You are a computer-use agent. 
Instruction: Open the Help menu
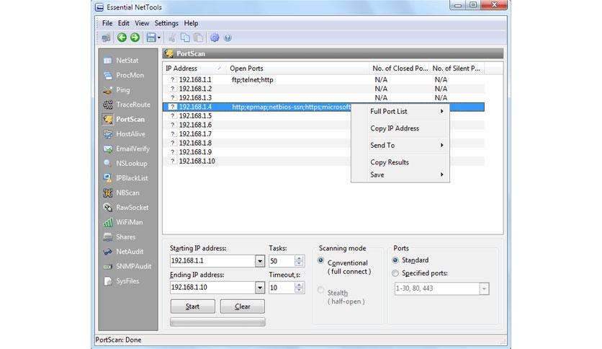click(191, 24)
